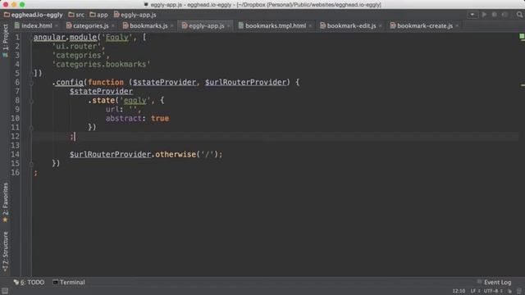This screenshot has width=525, height=295.
Task: Close the categories.js tab
Action: coord(113,25)
